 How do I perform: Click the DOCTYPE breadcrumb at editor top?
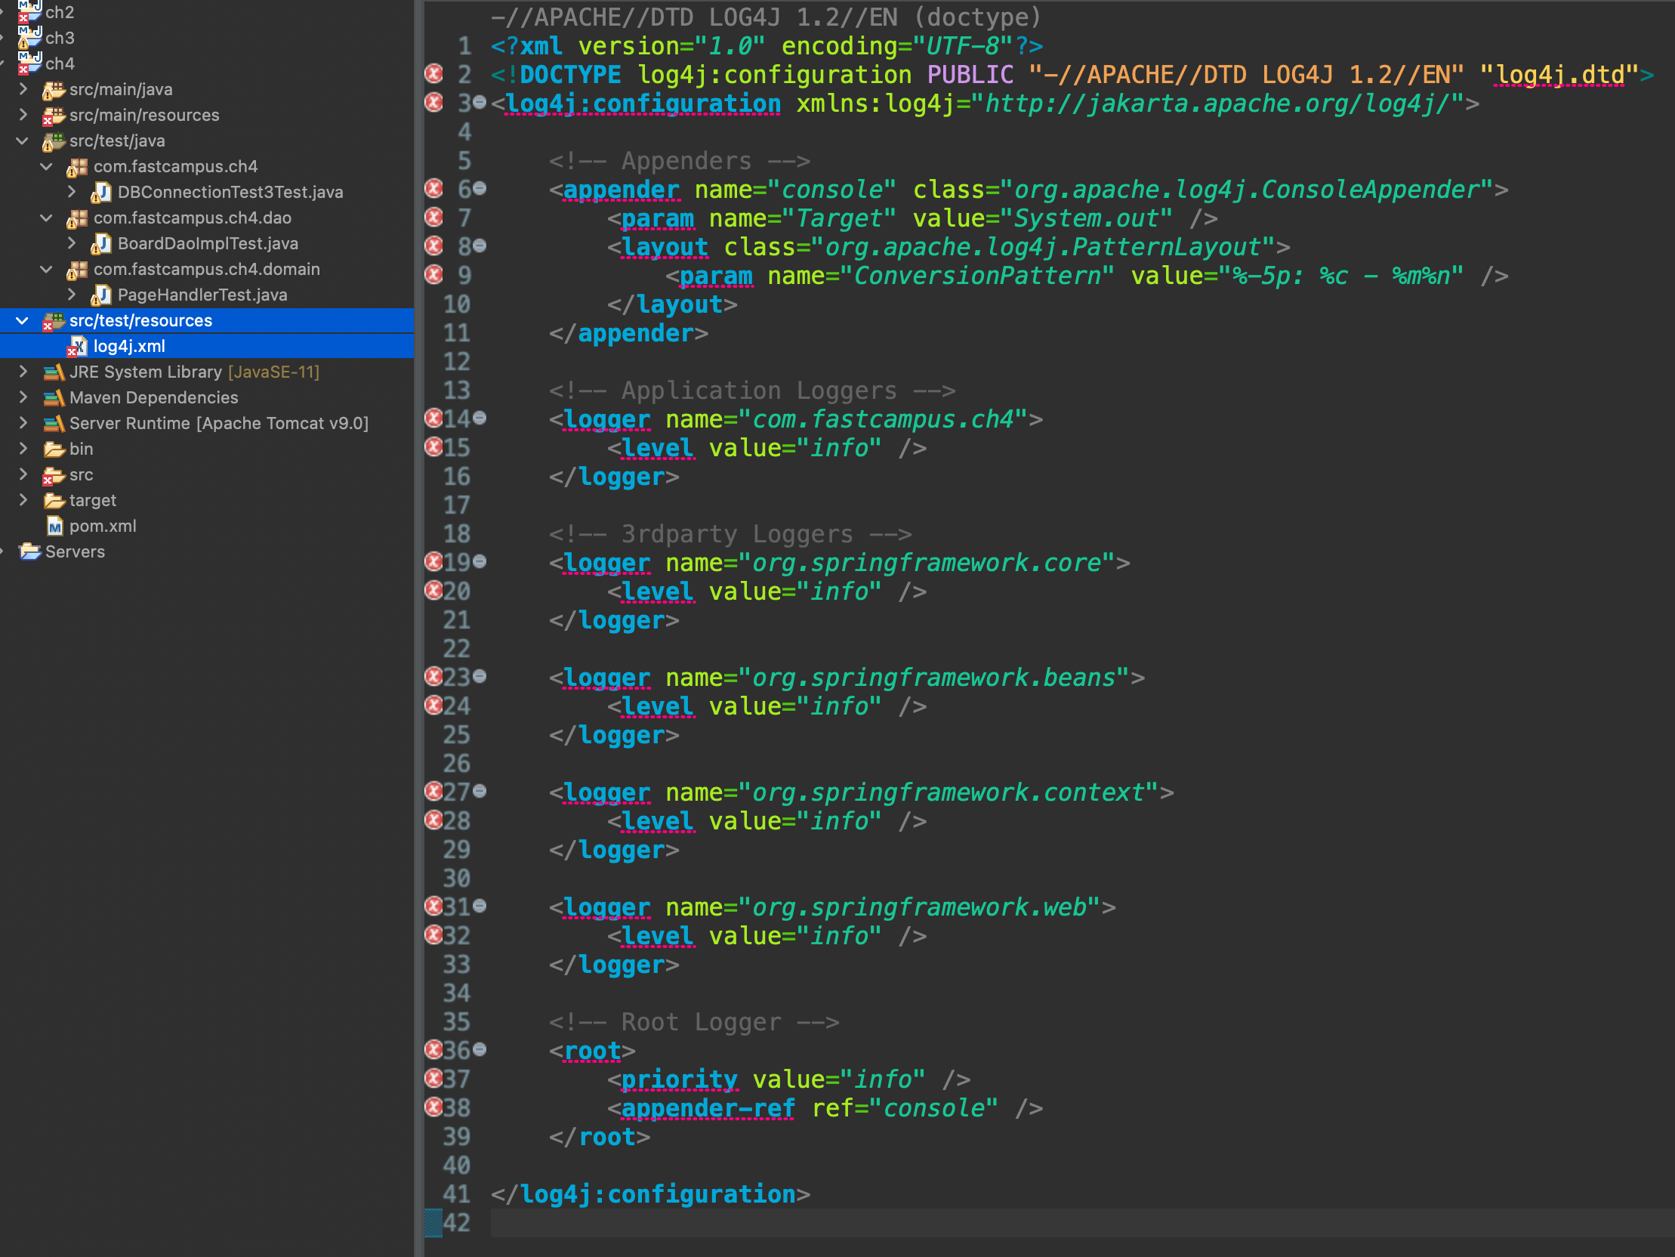pyautogui.click(x=766, y=17)
